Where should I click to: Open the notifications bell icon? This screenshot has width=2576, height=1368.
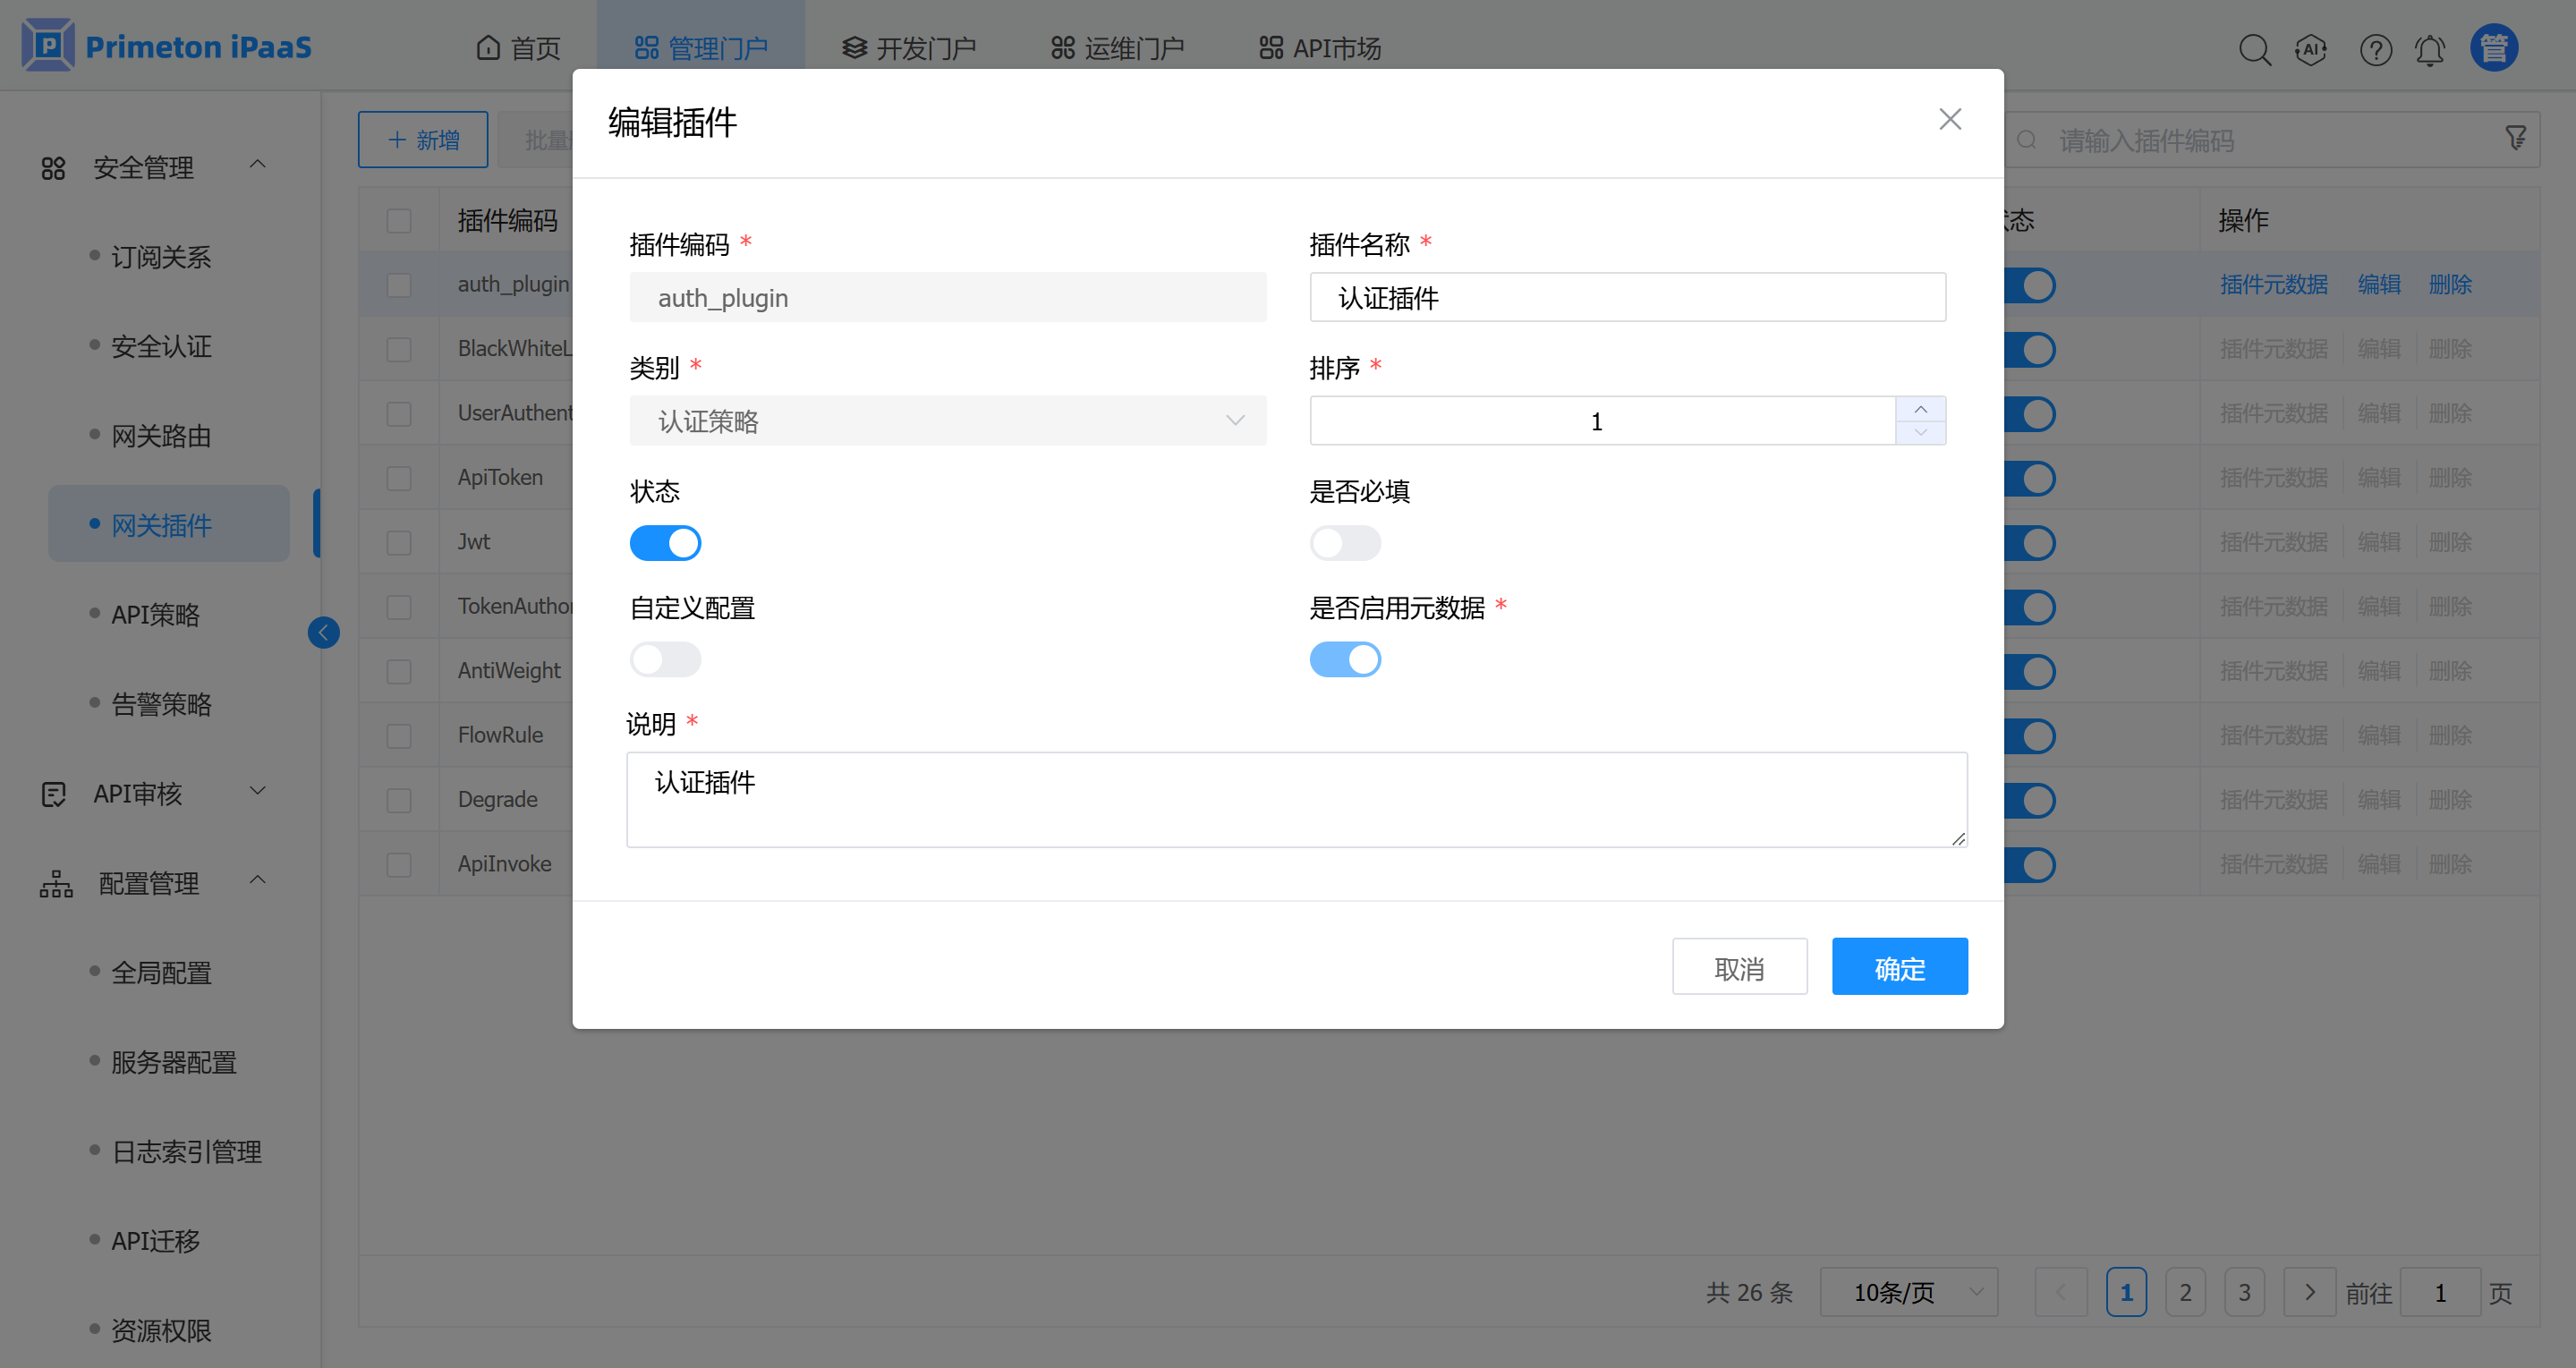pyautogui.click(x=2430, y=49)
